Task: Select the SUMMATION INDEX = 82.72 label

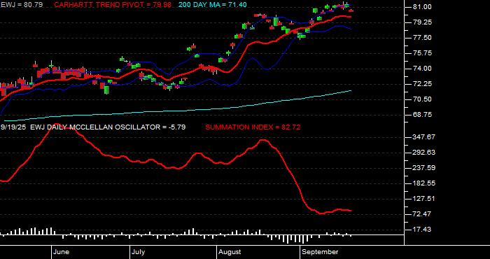Action: click(253, 127)
